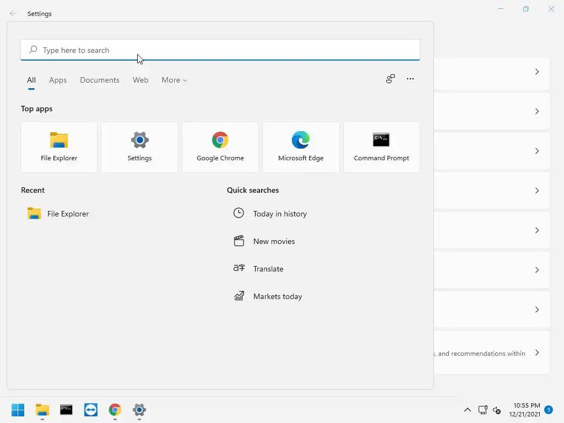Click the magnifier icon in search box
The height and width of the screenshot is (423, 564).
33,50
